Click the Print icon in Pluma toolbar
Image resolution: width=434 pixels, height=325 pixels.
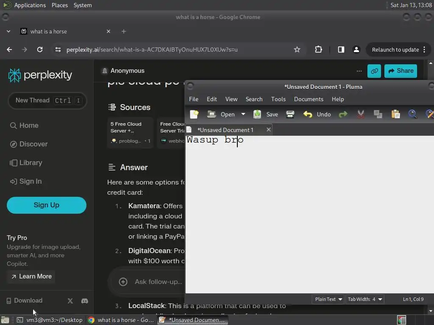(290, 114)
